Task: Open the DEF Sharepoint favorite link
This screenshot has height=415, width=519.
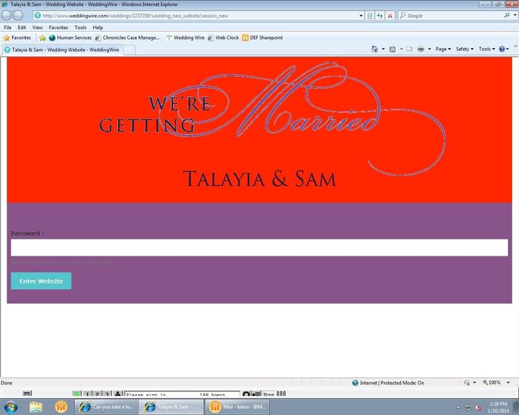Action: pyautogui.click(x=262, y=38)
